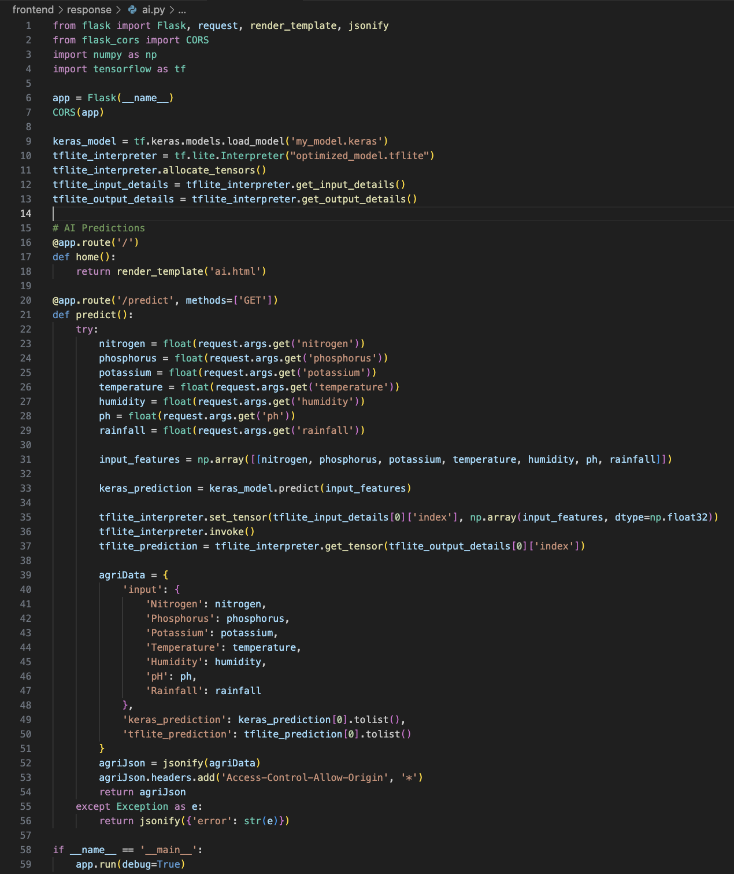Image resolution: width=734 pixels, height=874 pixels.
Task: Click the 'potassium' variable on line 25
Action: coord(125,373)
